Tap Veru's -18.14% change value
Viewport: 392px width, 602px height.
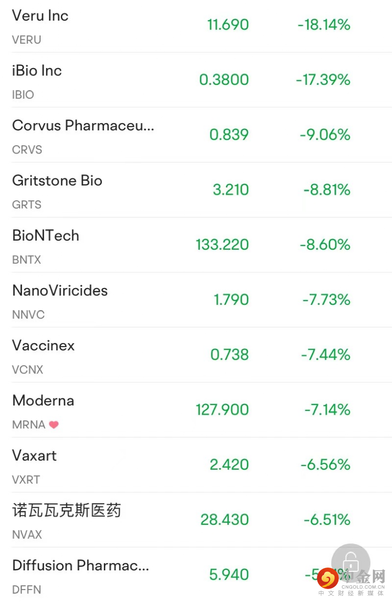pyautogui.click(x=324, y=25)
